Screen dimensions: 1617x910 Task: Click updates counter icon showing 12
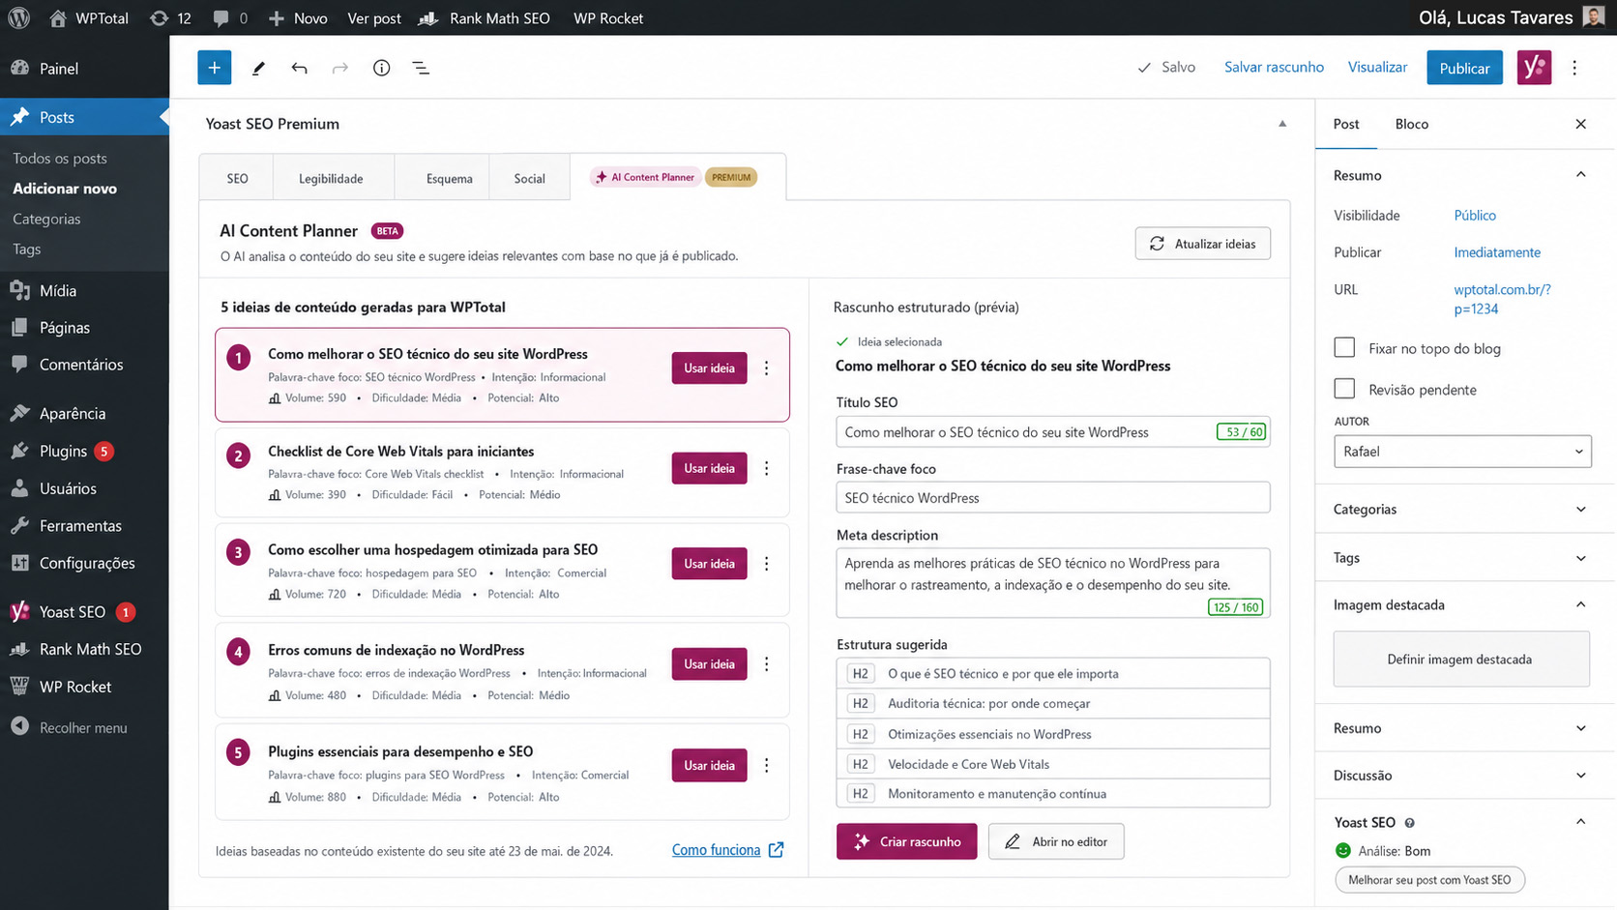(x=171, y=18)
